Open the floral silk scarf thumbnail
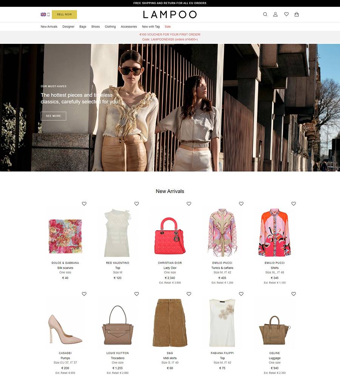This screenshot has height=377, width=340. (x=65, y=236)
